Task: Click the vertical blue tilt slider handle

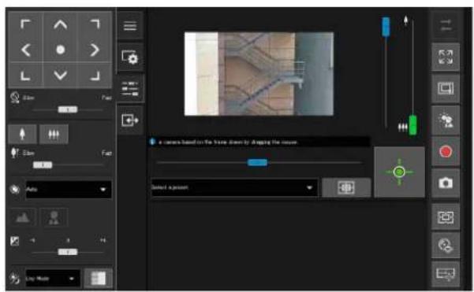Action: click(386, 27)
